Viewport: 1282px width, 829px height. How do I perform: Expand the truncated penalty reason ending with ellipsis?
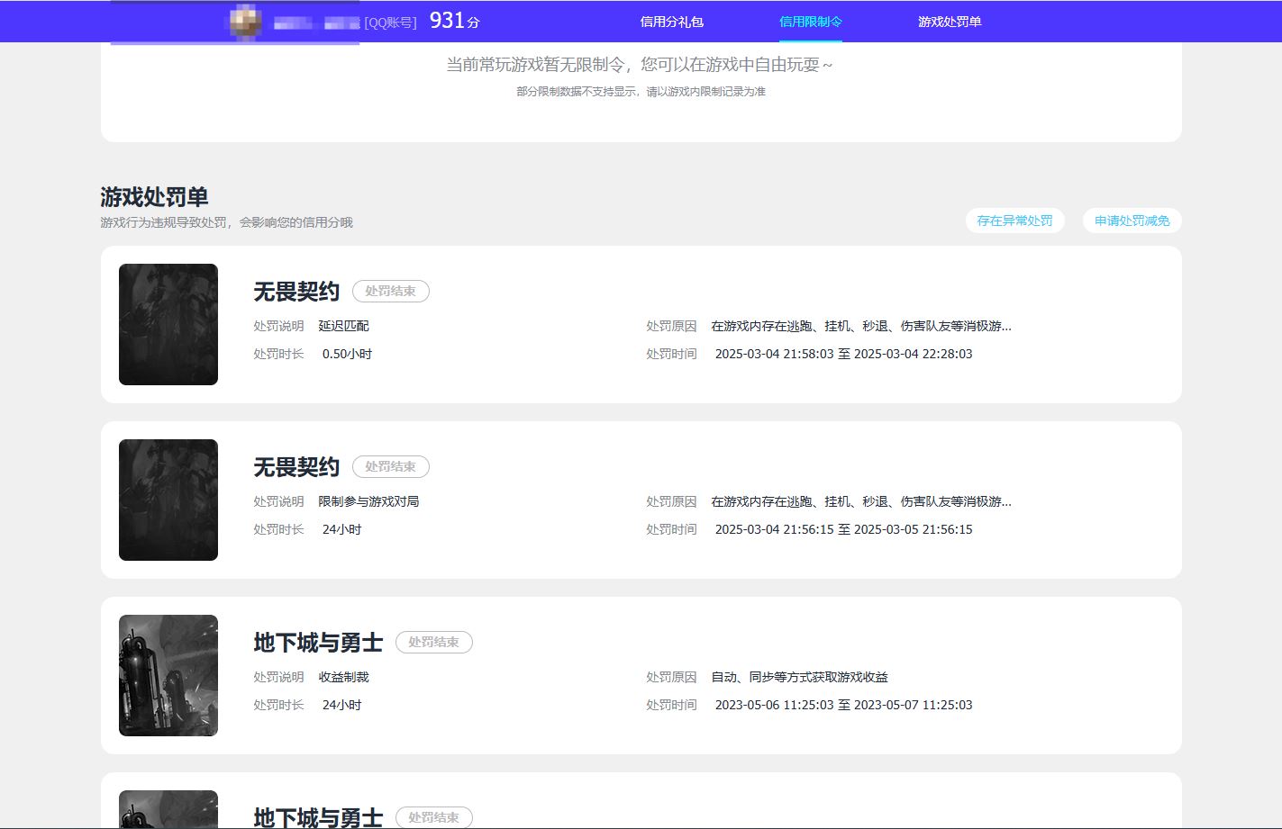pyautogui.click(x=1006, y=326)
